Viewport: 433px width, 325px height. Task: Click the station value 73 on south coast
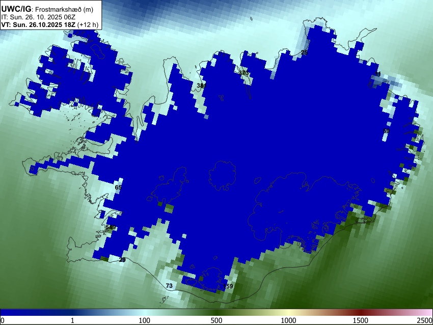tap(169, 285)
